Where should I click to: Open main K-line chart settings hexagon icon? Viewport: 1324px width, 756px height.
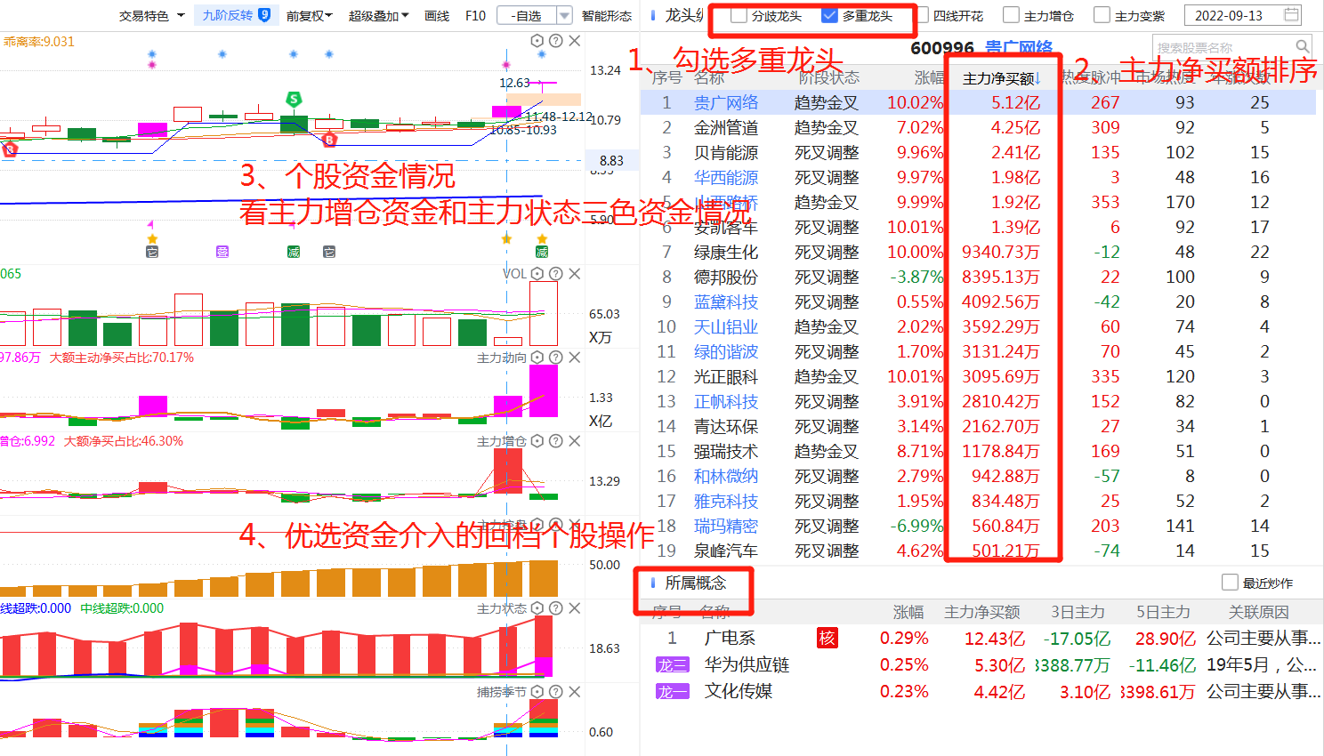coord(537,41)
